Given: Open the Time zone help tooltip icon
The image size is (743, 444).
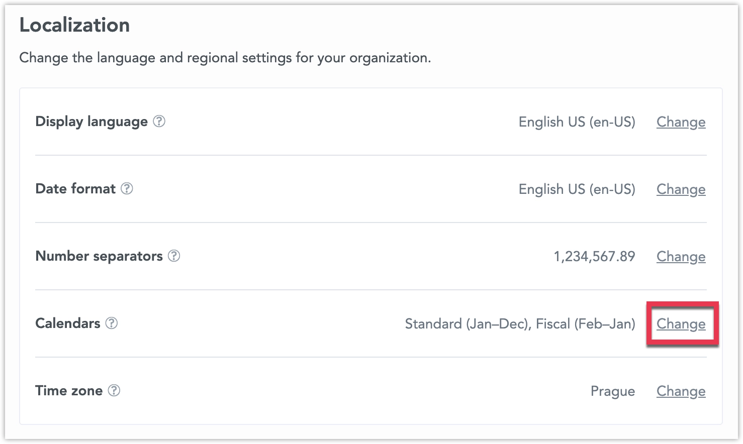Looking at the screenshot, I should tap(115, 391).
